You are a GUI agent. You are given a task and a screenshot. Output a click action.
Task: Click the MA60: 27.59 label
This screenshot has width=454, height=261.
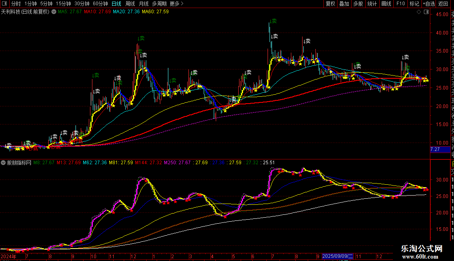155,12
